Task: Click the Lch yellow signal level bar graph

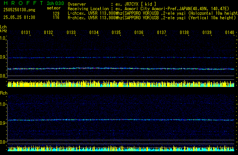Action: [121, 84]
